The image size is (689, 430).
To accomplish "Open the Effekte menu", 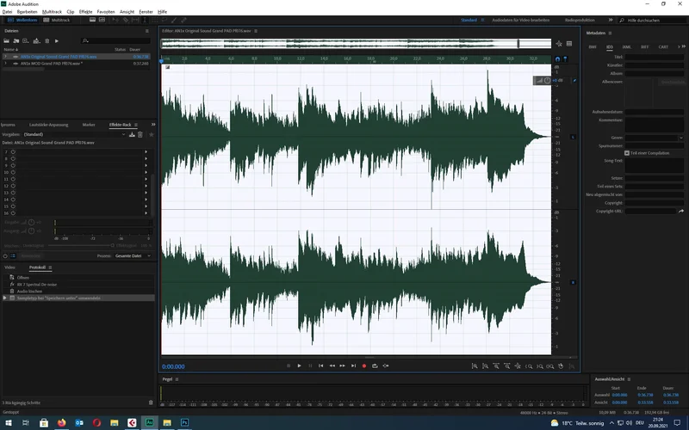I will pos(85,12).
